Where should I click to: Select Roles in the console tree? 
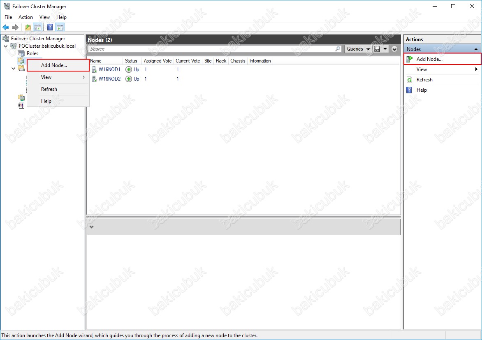click(x=32, y=53)
